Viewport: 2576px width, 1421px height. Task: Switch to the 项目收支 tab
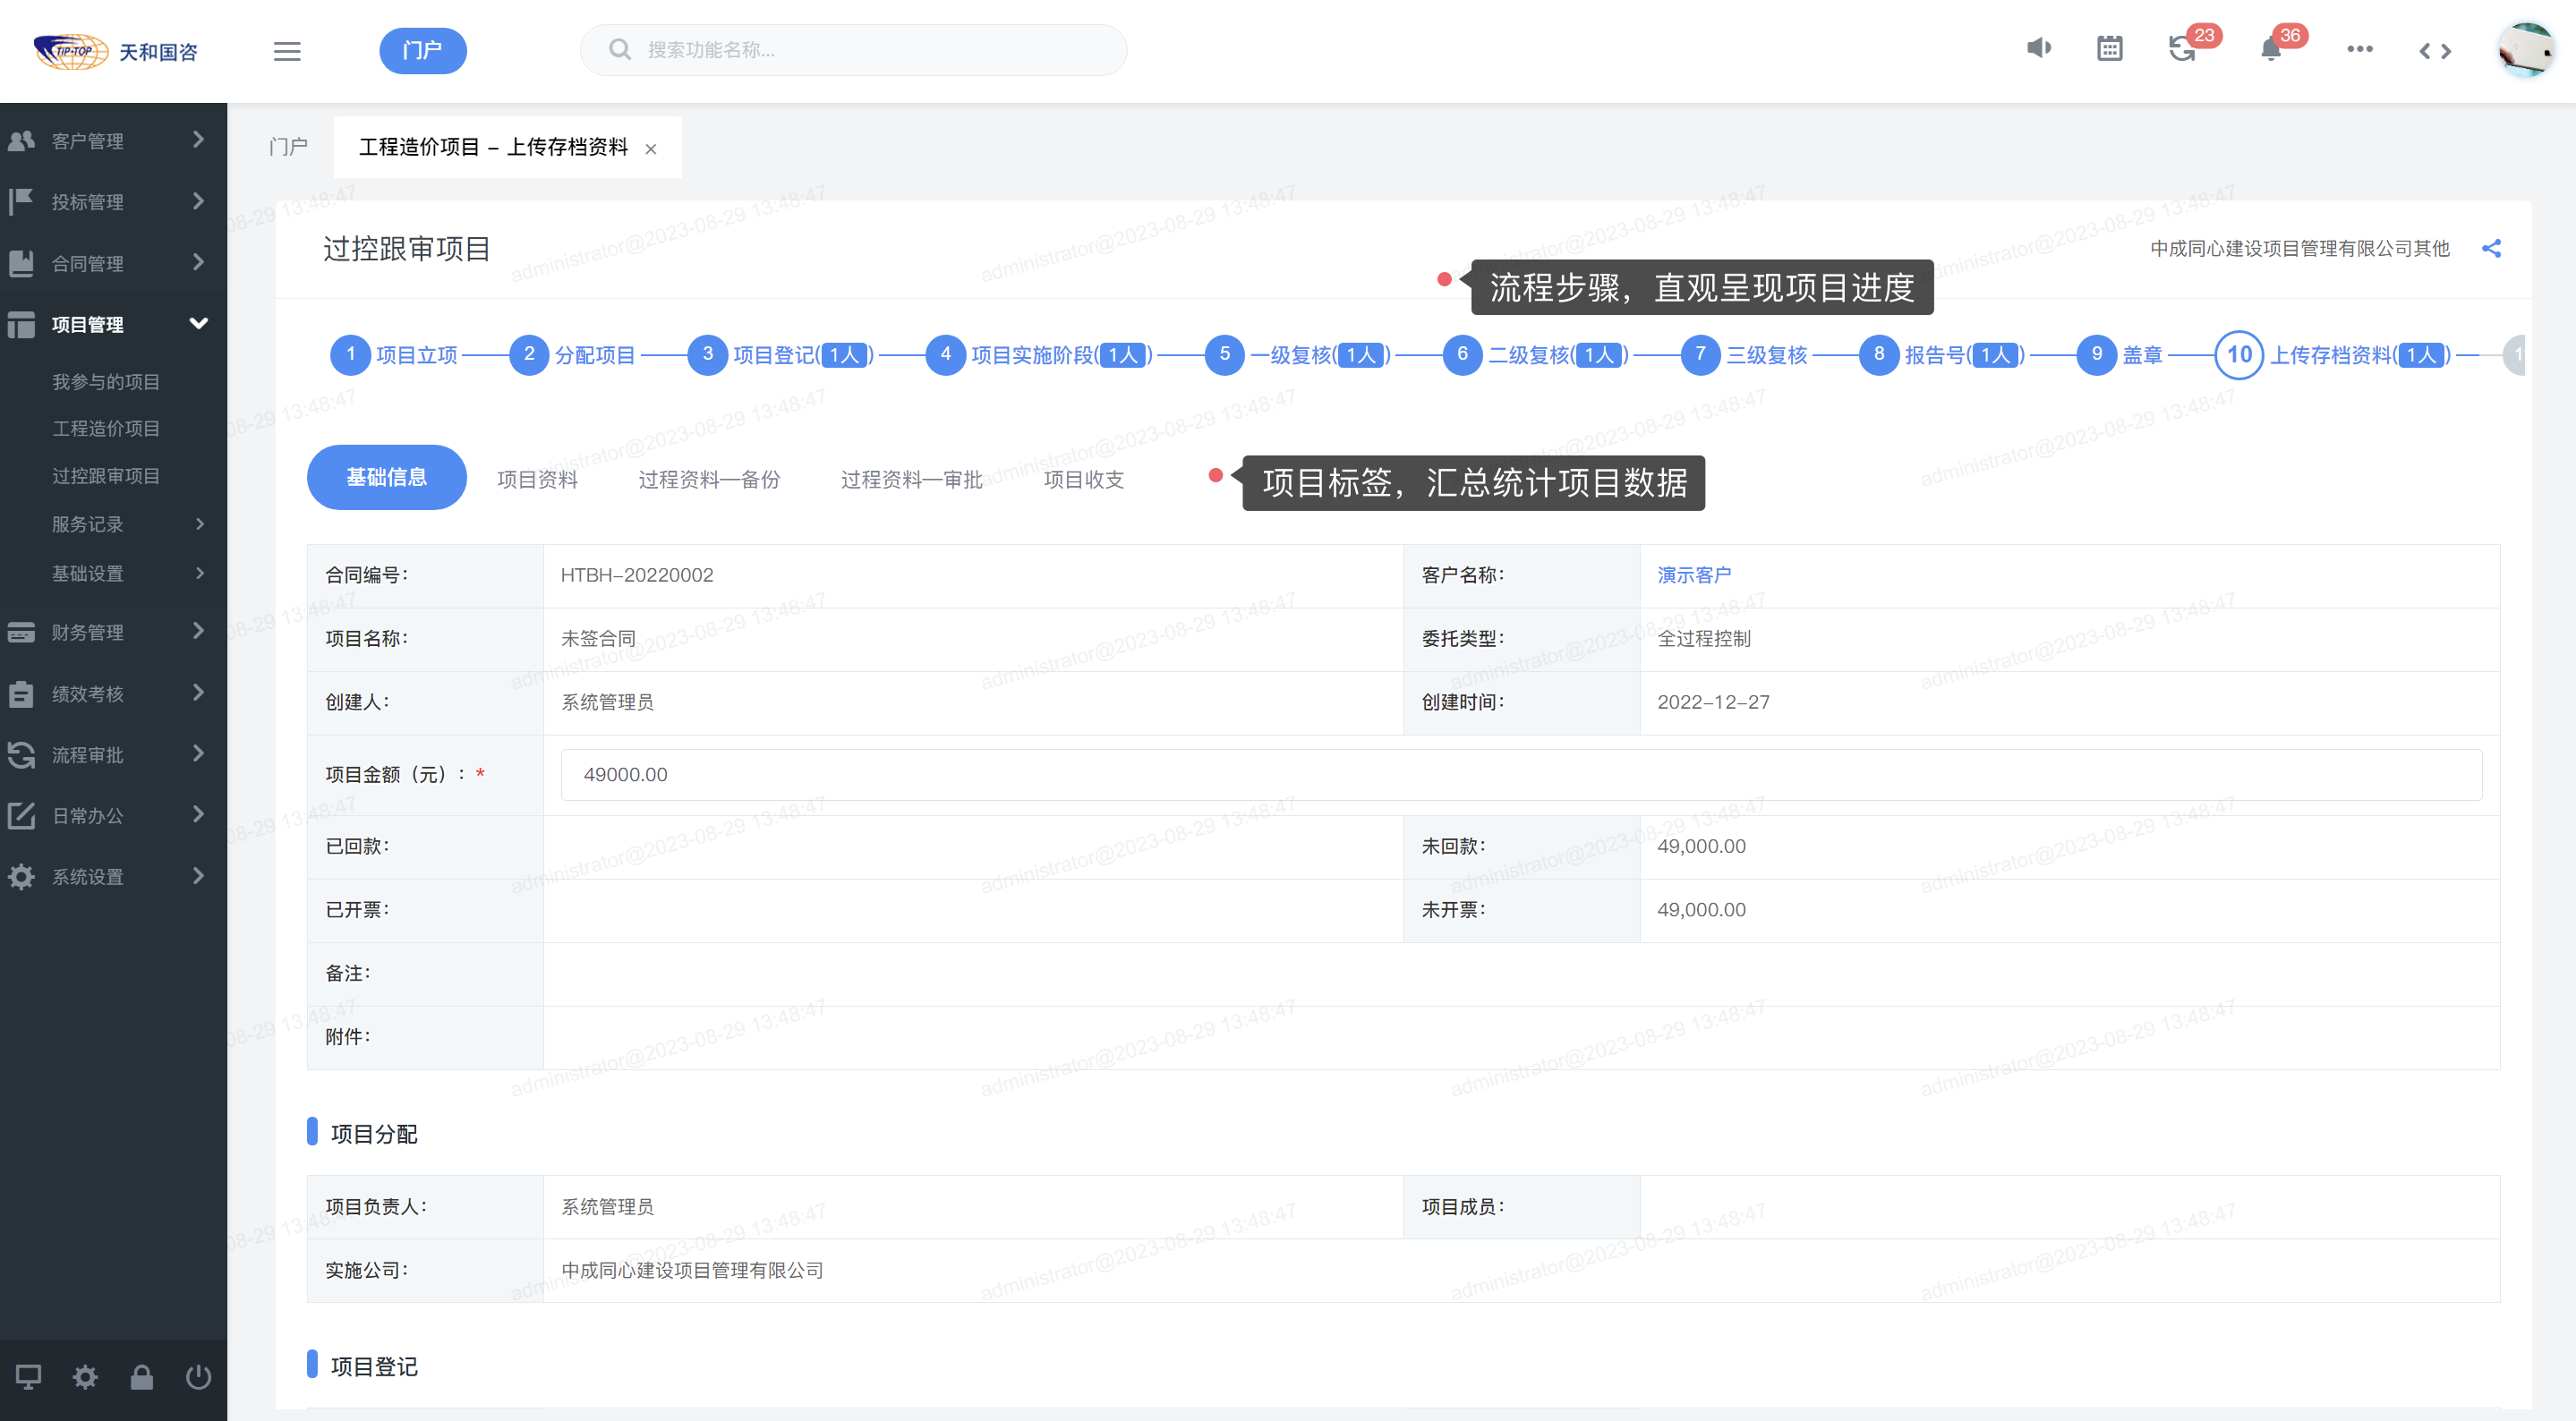click(x=1083, y=479)
